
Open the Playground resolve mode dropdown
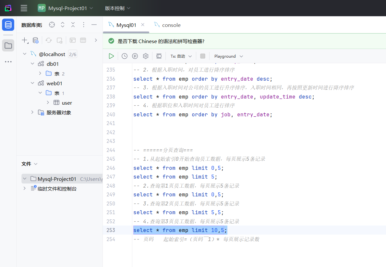tap(228, 56)
